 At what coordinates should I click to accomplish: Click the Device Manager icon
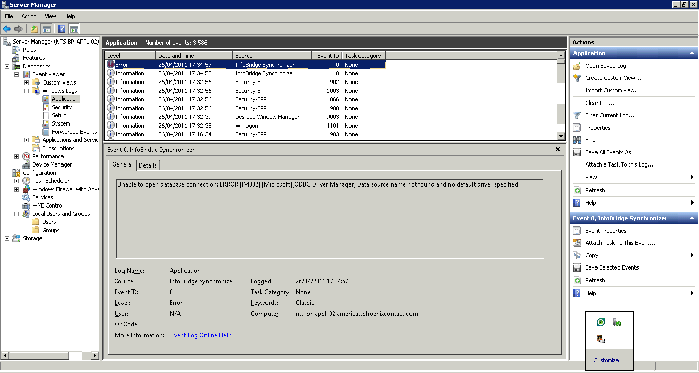[26, 164]
